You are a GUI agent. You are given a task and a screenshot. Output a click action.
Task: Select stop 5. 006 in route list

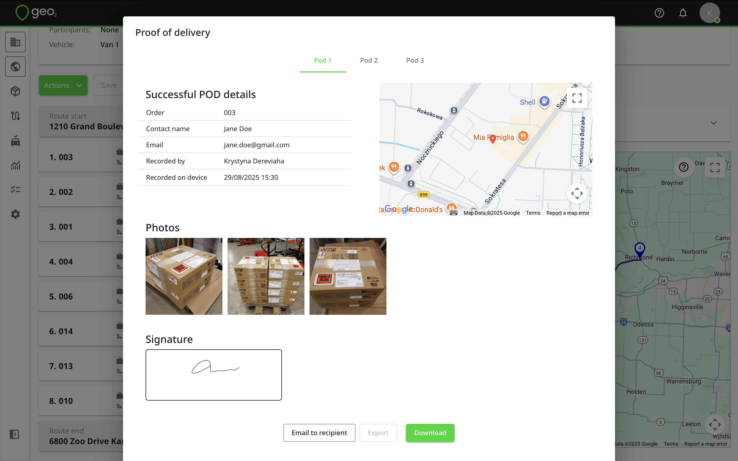(x=81, y=296)
